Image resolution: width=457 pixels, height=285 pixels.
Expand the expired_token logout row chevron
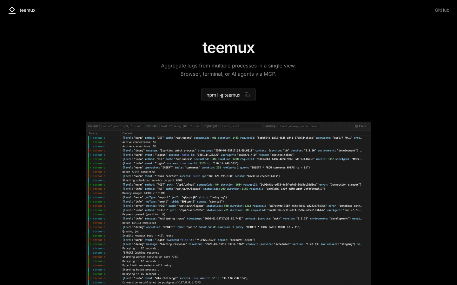coord(90,155)
